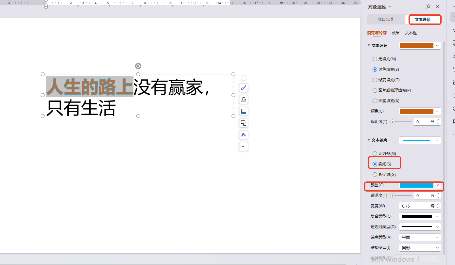Open the 文本框 settings page

411,33
